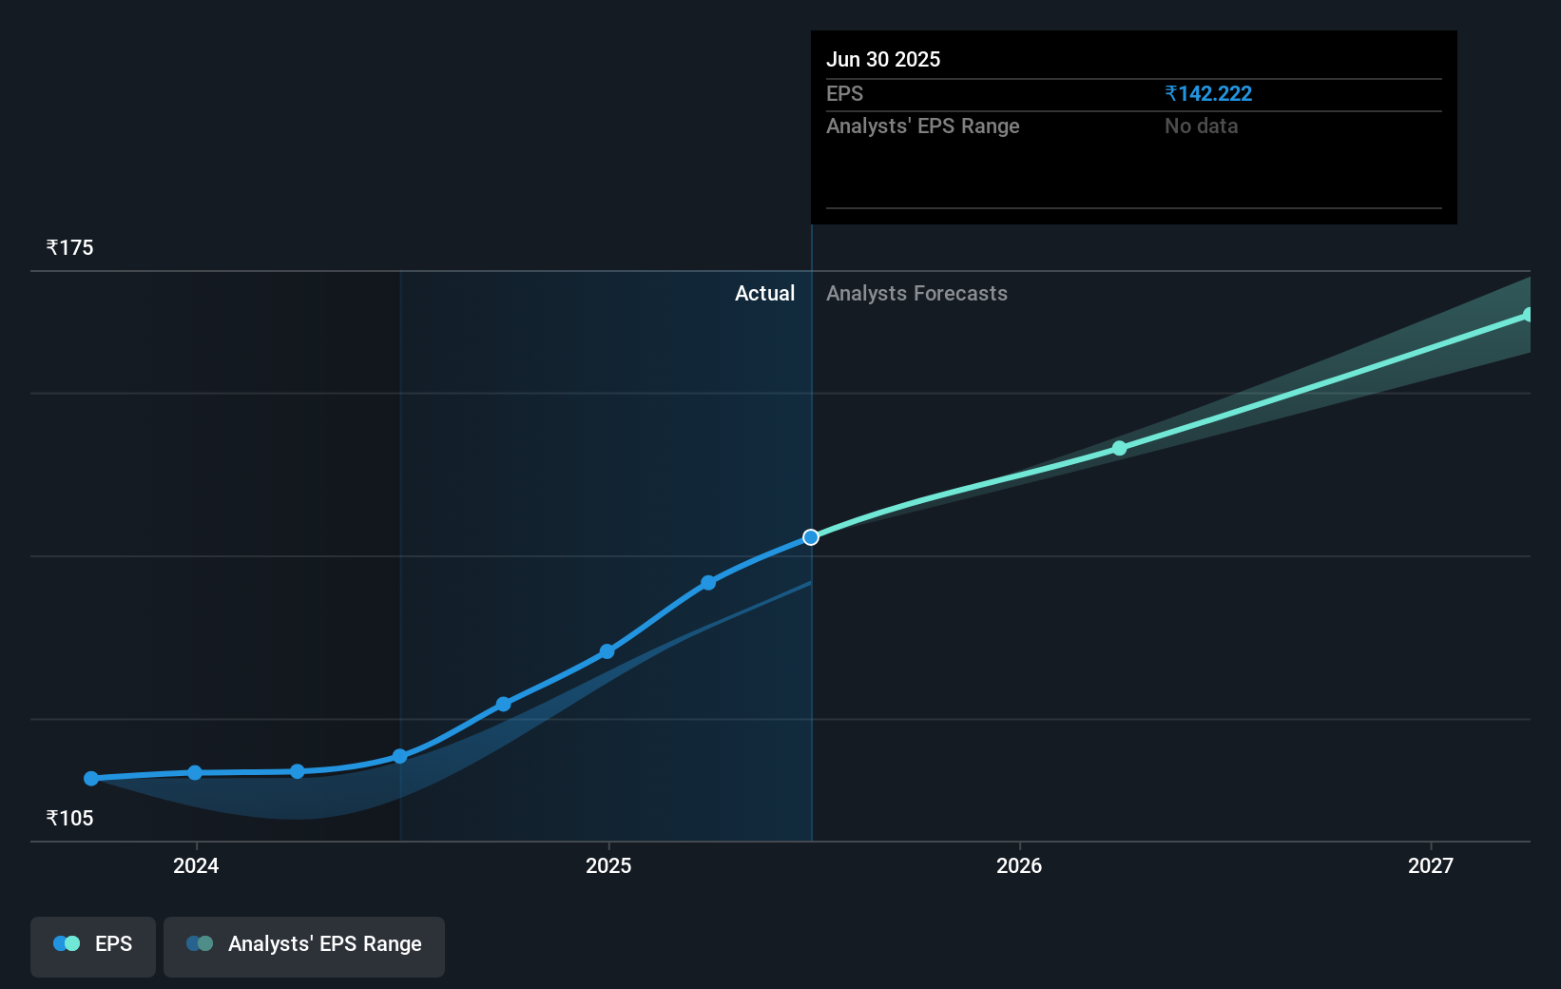Click the 2027 x-axis label
This screenshot has height=989, width=1561.
pos(1431,865)
